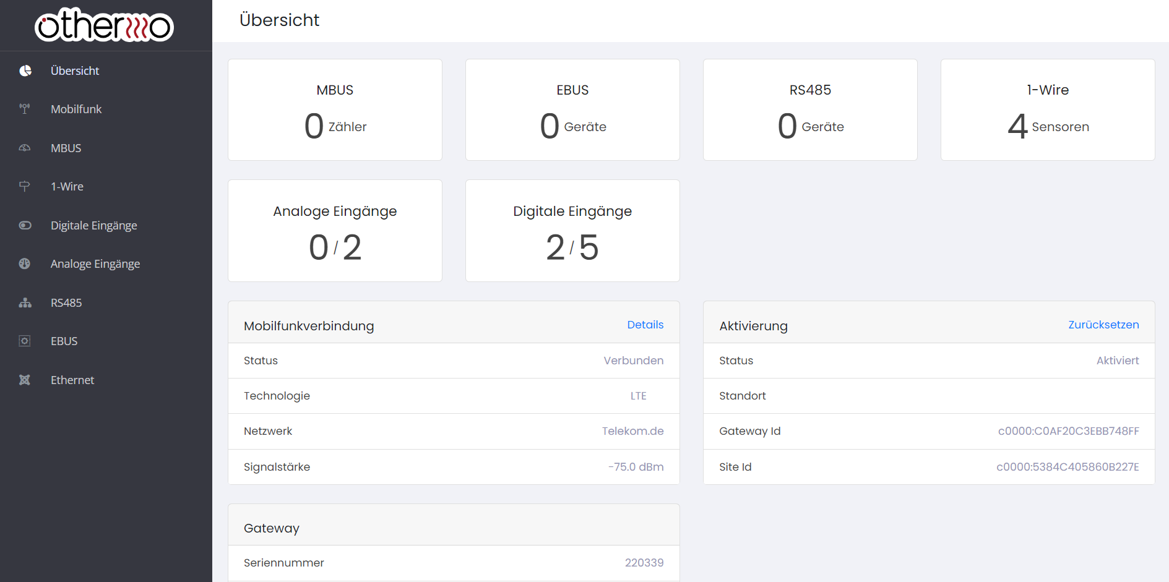This screenshot has width=1169, height=582.
Task: Click the MBUS Zähler card
Action: (335, 110)
